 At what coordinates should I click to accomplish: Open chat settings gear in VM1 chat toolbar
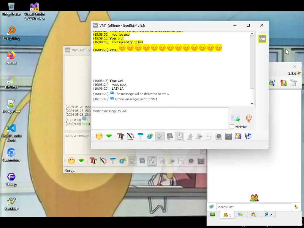click(x=150, y=136)
